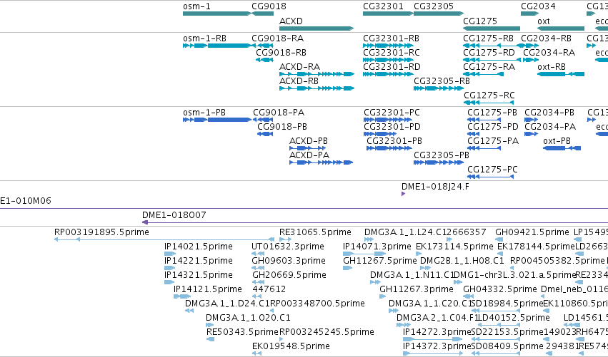Click the DME1-018O07 BAC label
This screenshot has width=608, height=357.
tap(174, 215)
